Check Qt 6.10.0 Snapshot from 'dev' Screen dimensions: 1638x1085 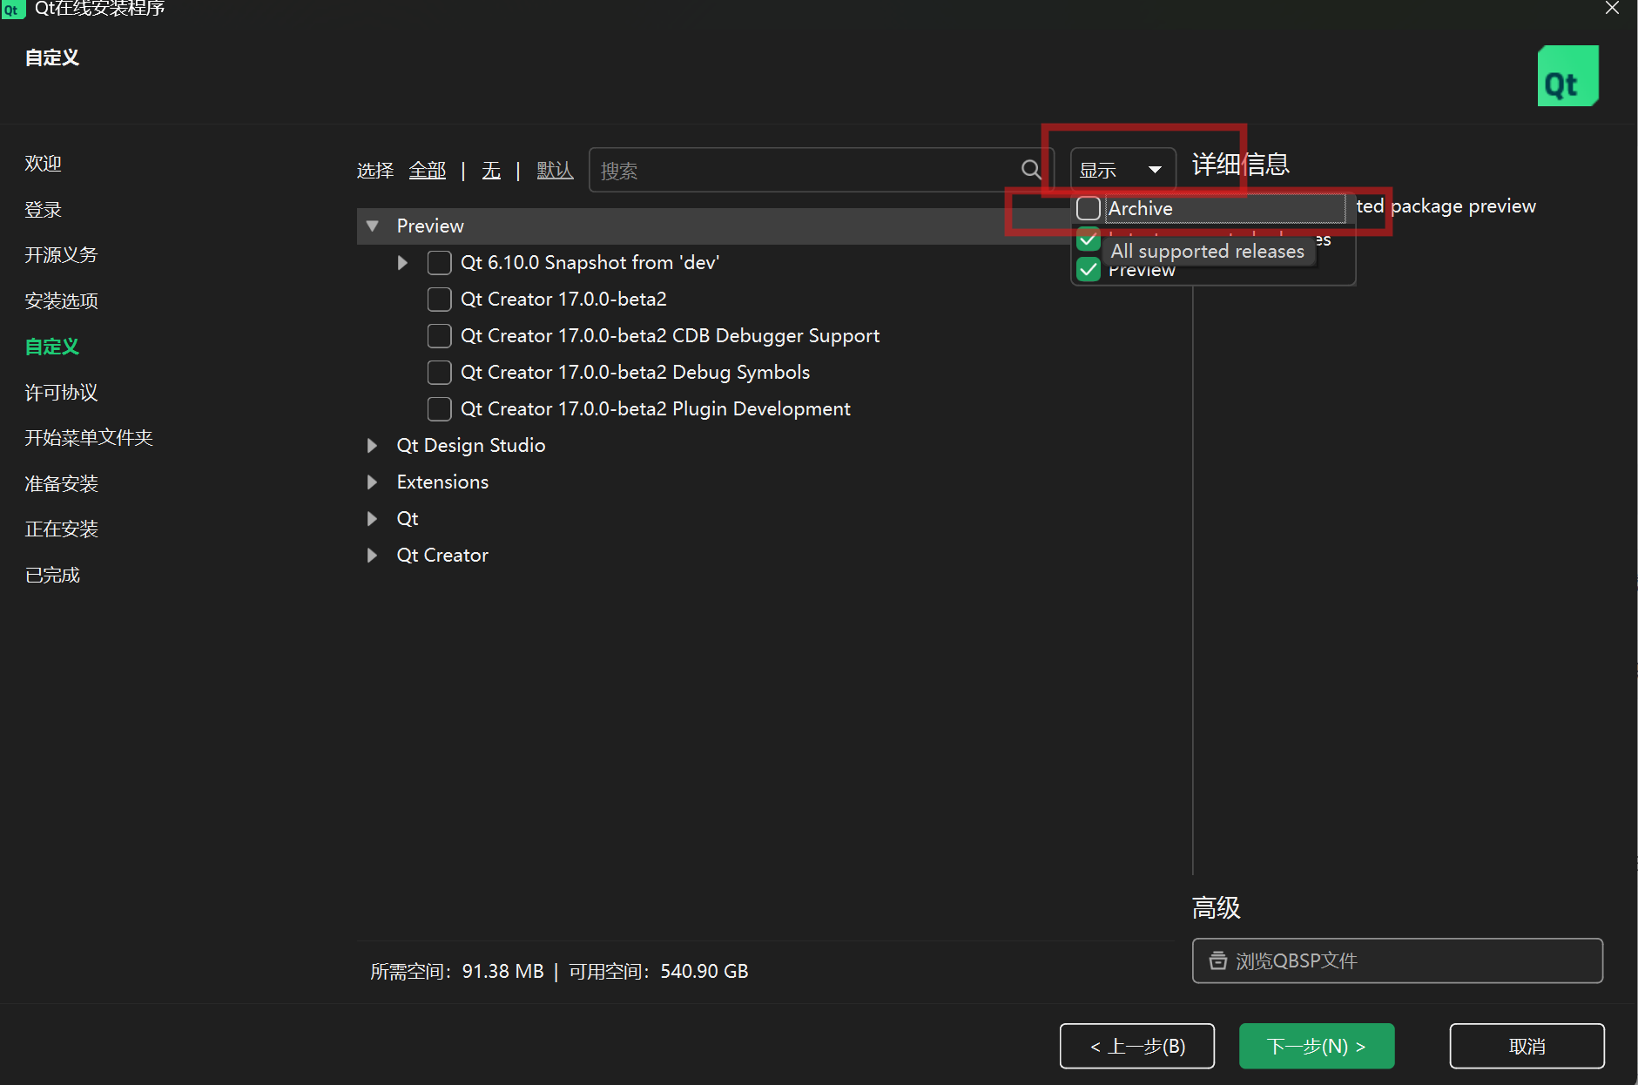point(440,262)
